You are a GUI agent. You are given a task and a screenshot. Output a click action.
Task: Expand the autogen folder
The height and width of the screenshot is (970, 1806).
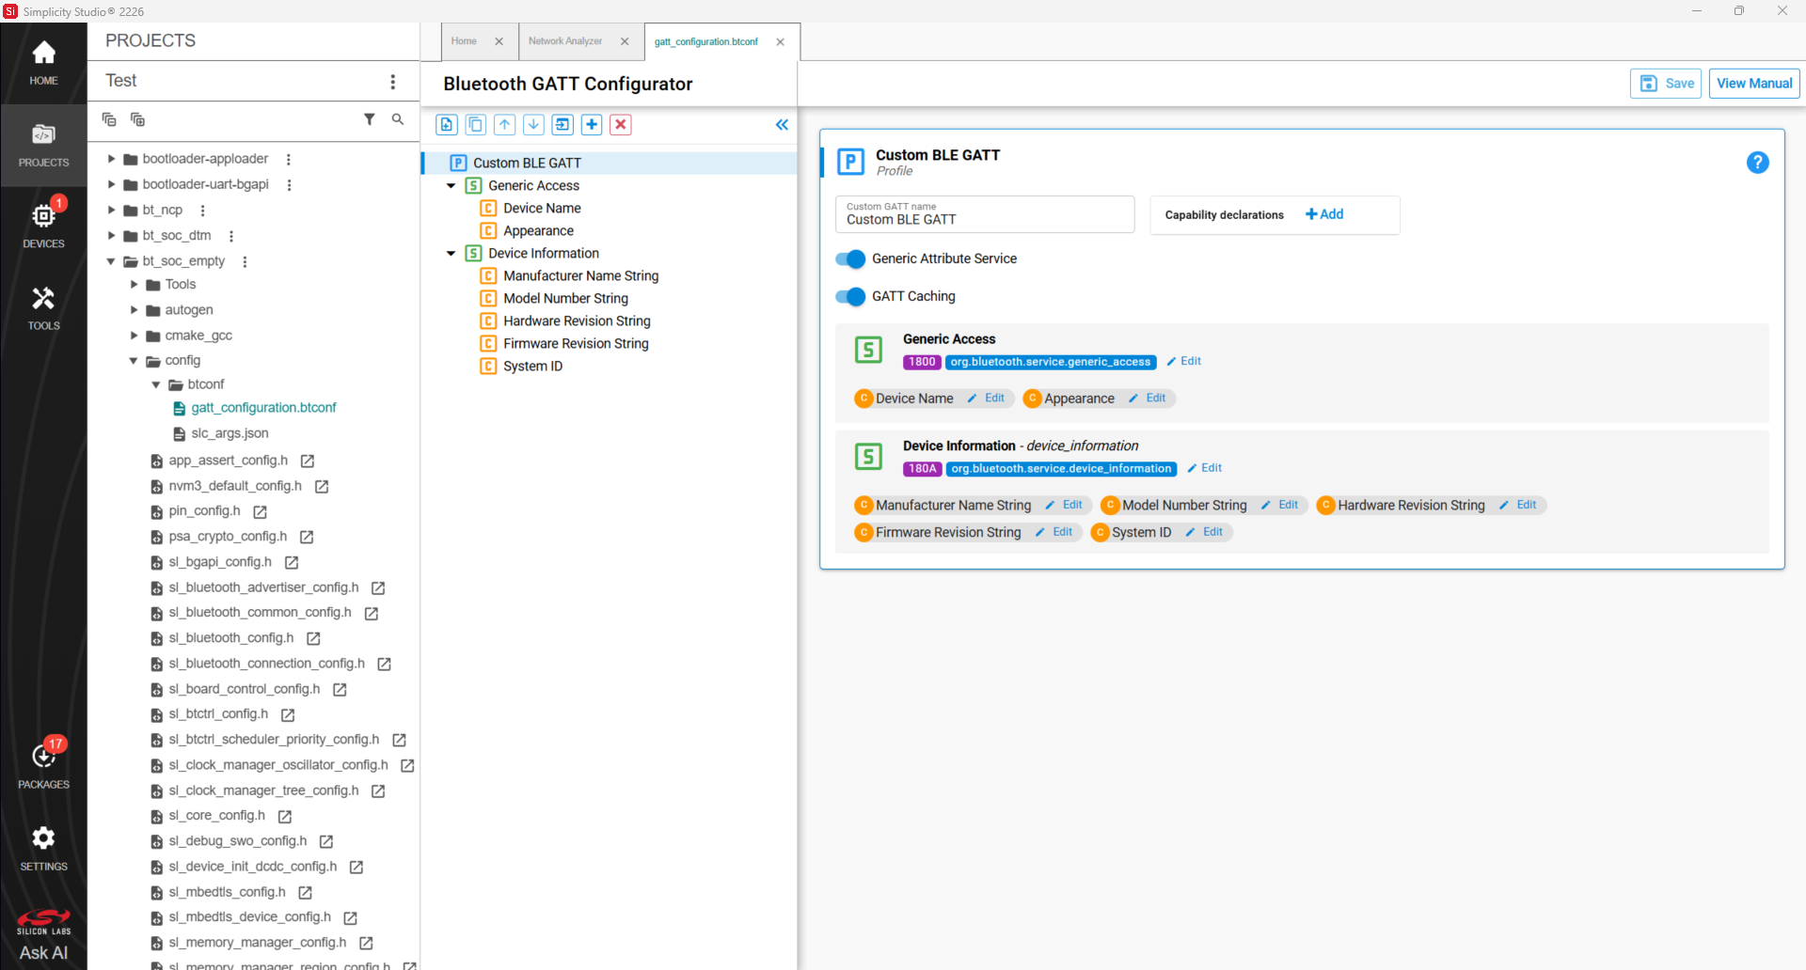click(x=134, y=309)
